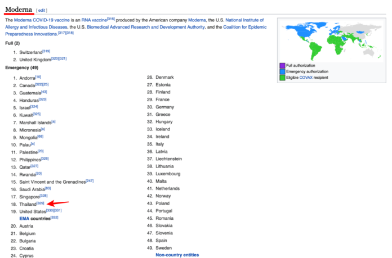The height and width of the screenshot is (258, 392).
Task: Open citation 327 next to Qatar
Action: [x=34, y=166]
